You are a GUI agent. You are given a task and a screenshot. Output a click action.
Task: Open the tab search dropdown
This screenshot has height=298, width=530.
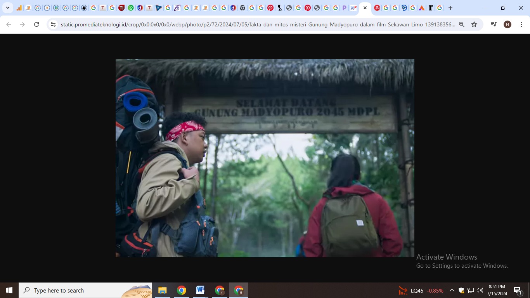click(8, 8)
